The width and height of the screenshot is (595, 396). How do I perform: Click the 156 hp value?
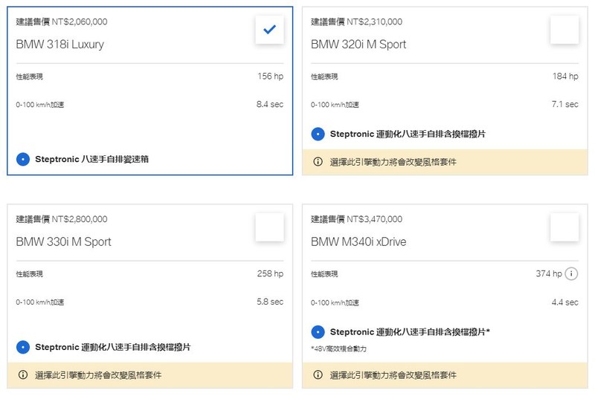pos(270,77)
